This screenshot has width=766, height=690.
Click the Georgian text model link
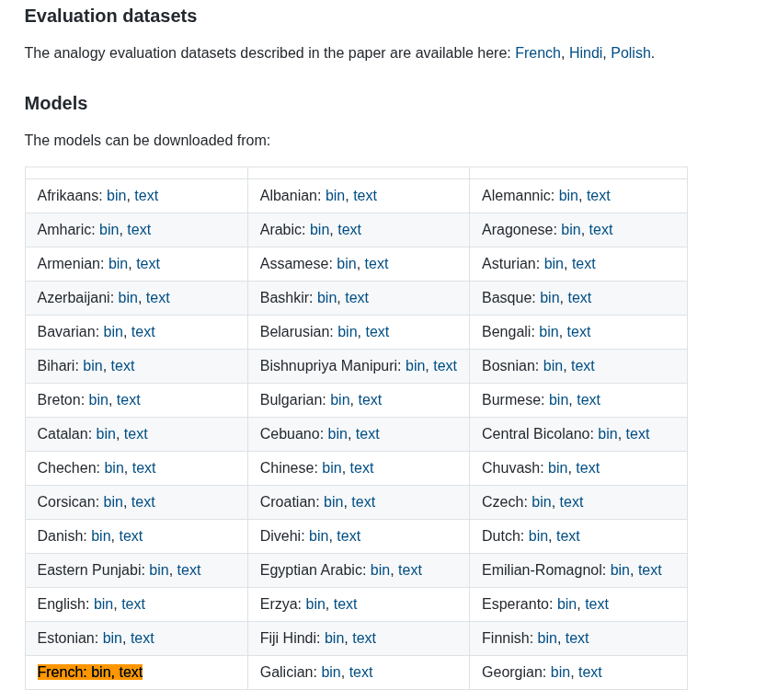(590, 673)
